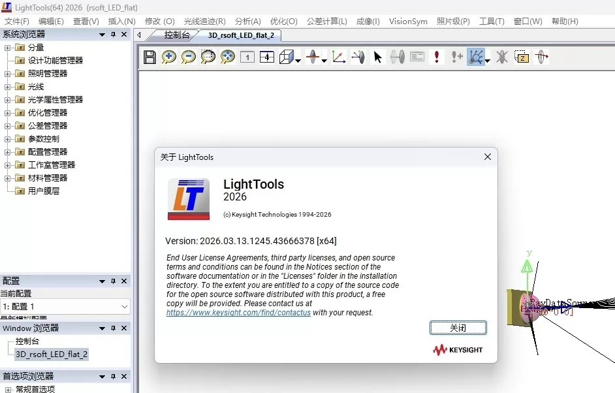Click the green y-axis arrow in 3D view
The height and width of the screenshot is (393, 615).
coord(527,266)
